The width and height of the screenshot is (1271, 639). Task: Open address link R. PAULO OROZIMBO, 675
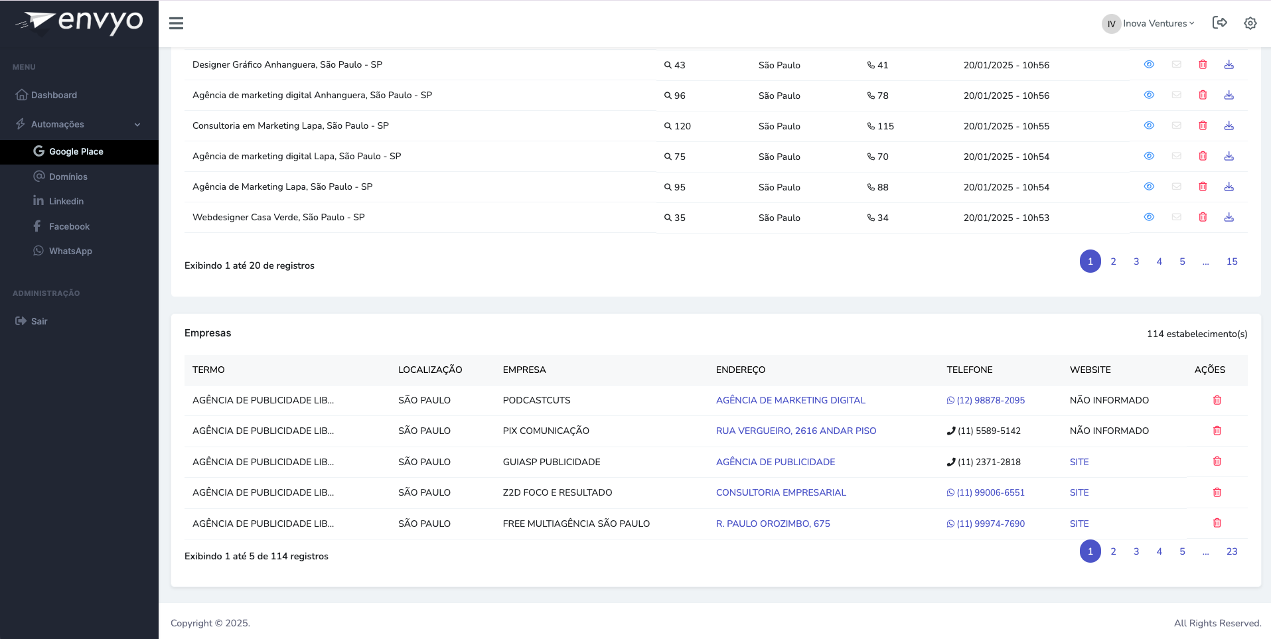point(773,524)
